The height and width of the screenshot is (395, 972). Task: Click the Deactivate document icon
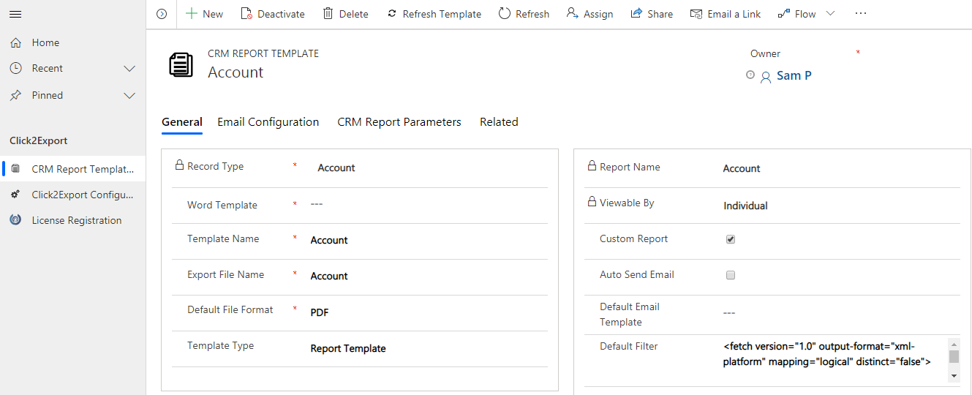click(x=246, y=14)
